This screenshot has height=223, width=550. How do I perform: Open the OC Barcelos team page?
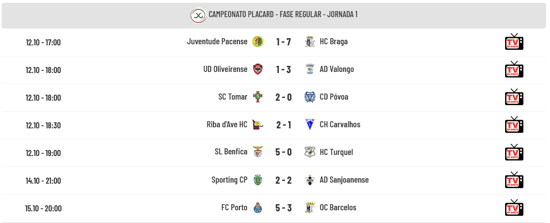pos(338,208)
